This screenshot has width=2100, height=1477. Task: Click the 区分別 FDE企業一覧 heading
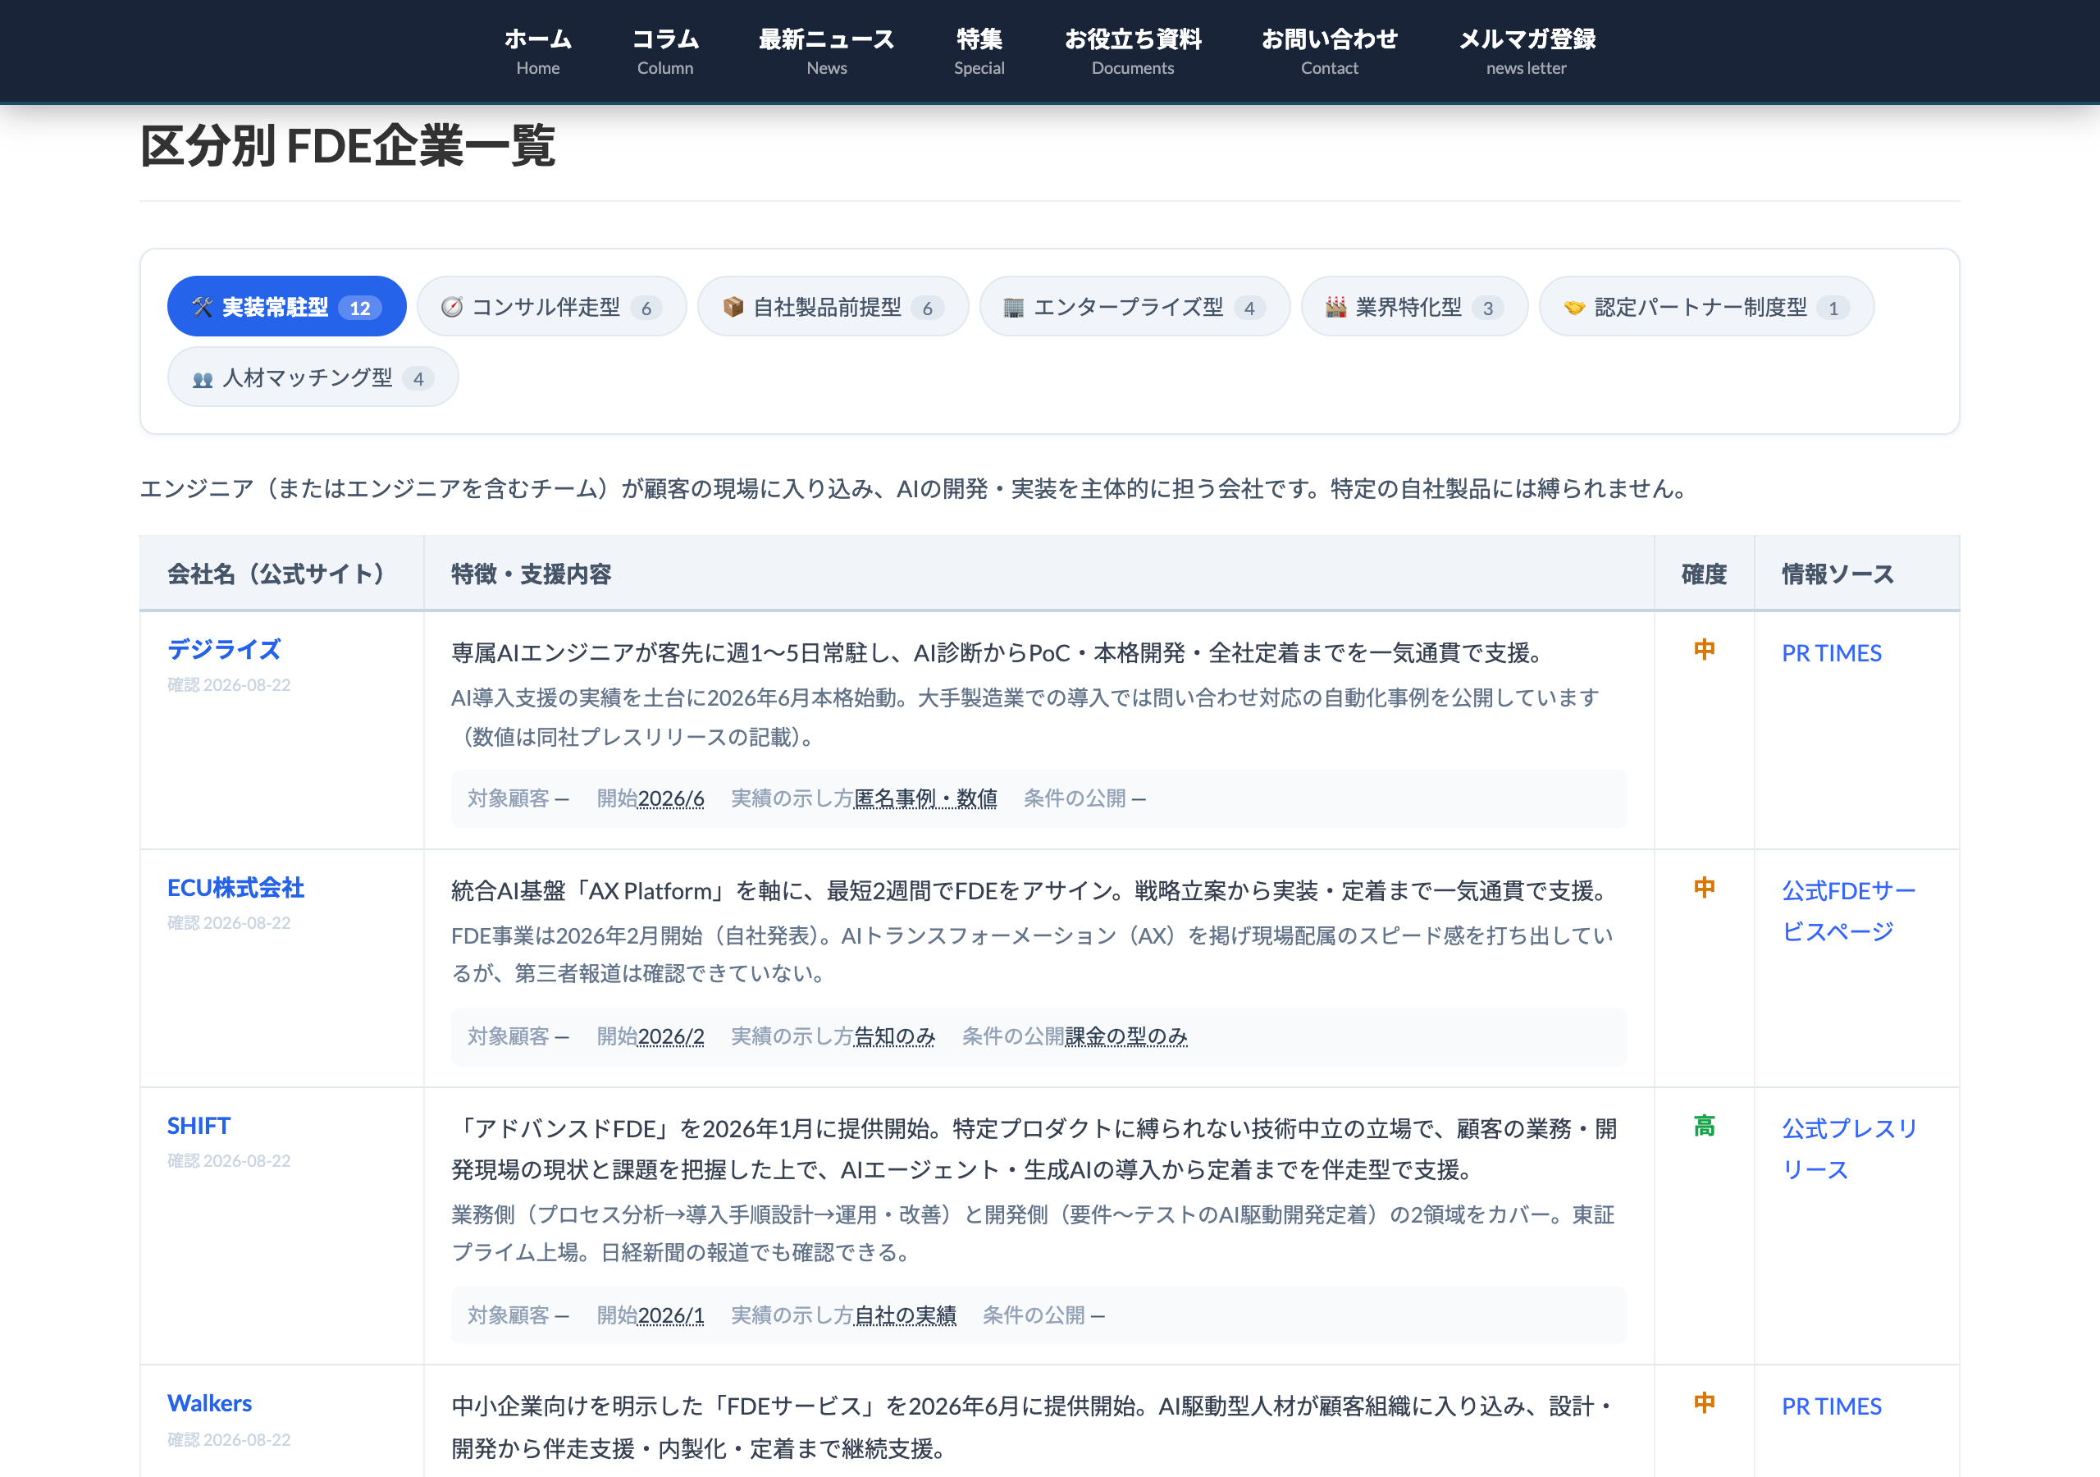coord(348,145)
